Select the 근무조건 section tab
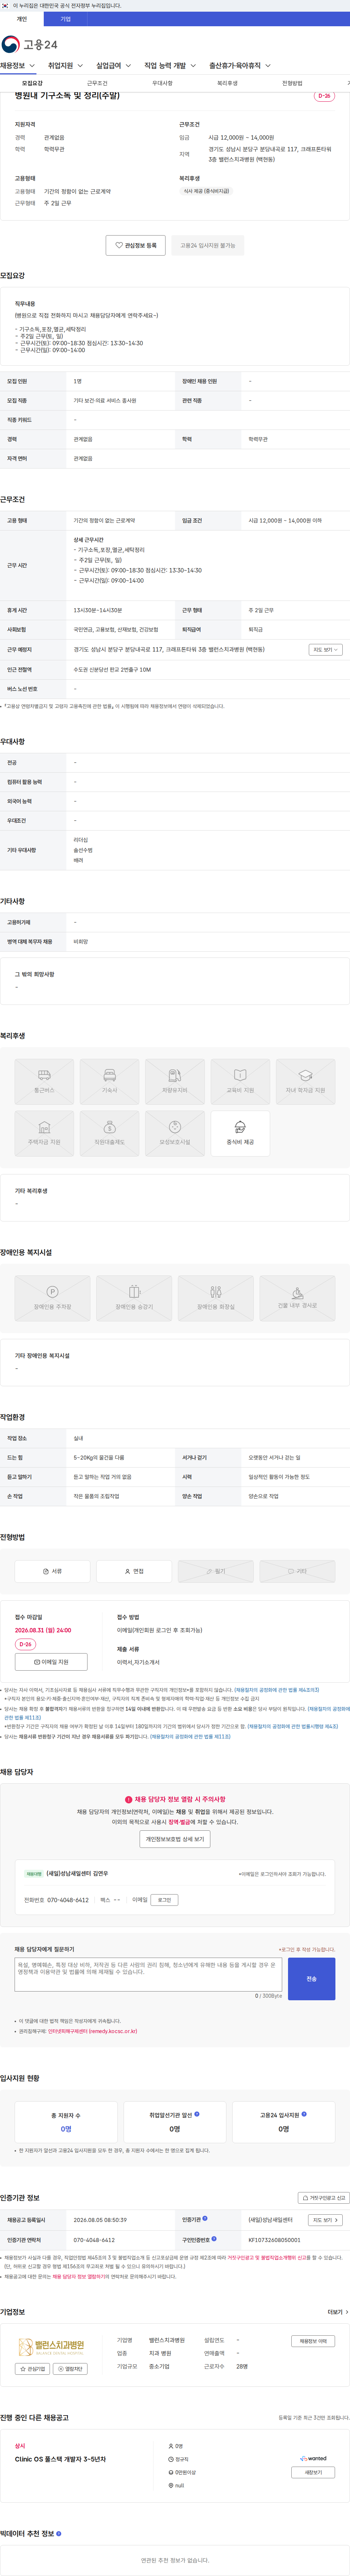 tap(97, 83)
